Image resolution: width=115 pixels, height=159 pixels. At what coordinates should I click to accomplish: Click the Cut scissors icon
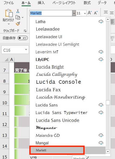tap(18, 11)
